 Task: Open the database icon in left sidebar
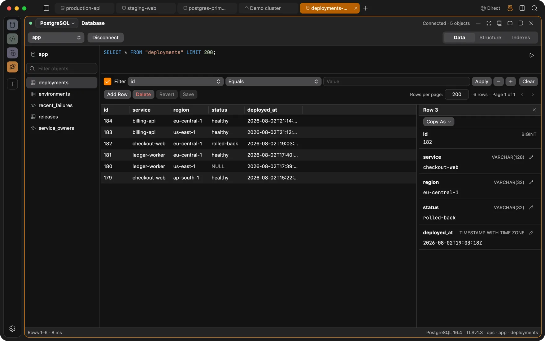pyautogui.click(x=12, y=25)
